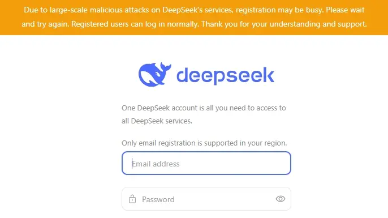Click the blue deepseek wordmark text

point(225,75)
